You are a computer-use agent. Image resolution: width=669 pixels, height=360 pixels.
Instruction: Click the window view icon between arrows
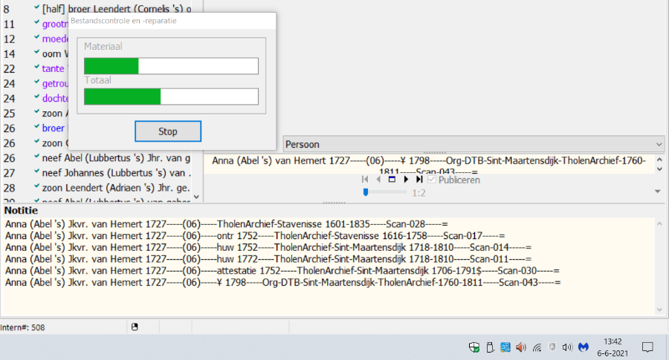tap(392, 180)
